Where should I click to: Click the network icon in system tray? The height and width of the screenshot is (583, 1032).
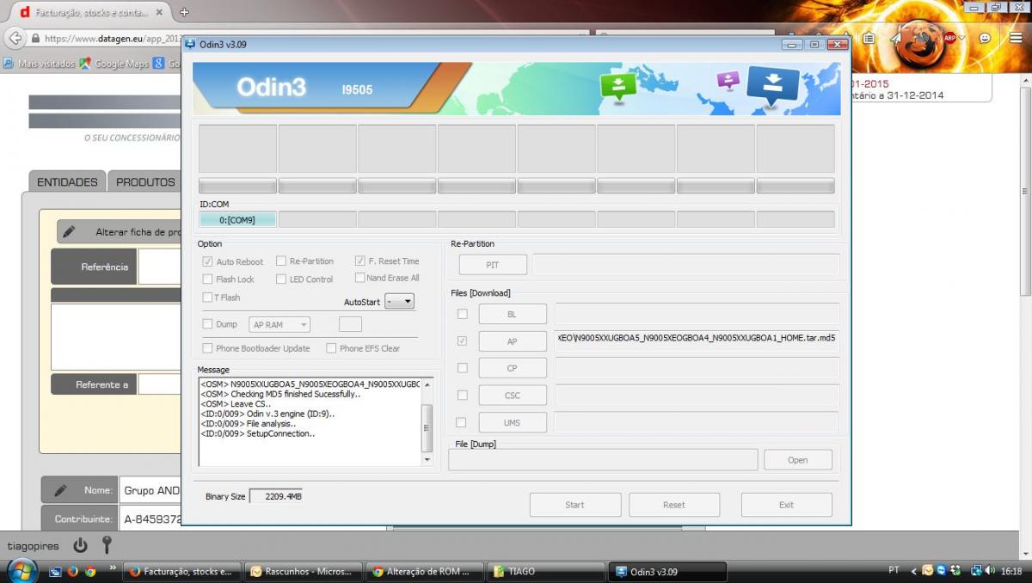976,571
